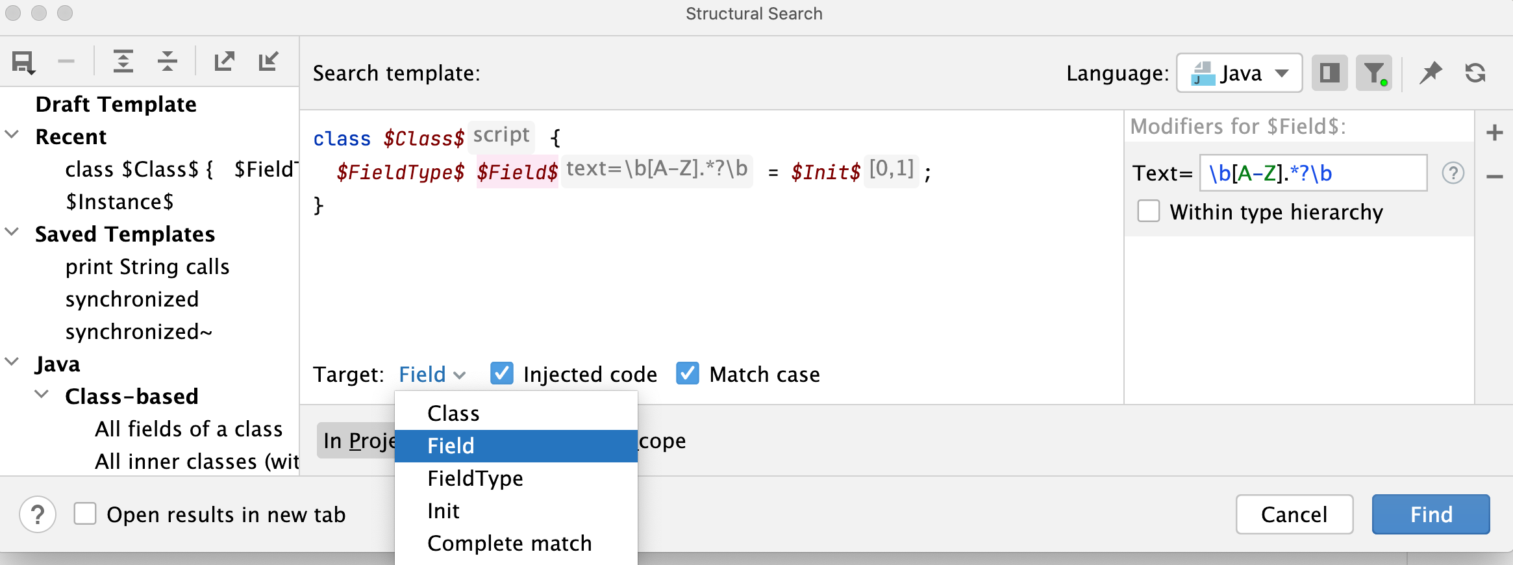Click the Collapse All icon
This screenshot has height=565, width=1513.
pyautogui.click(x=168, y=61)
